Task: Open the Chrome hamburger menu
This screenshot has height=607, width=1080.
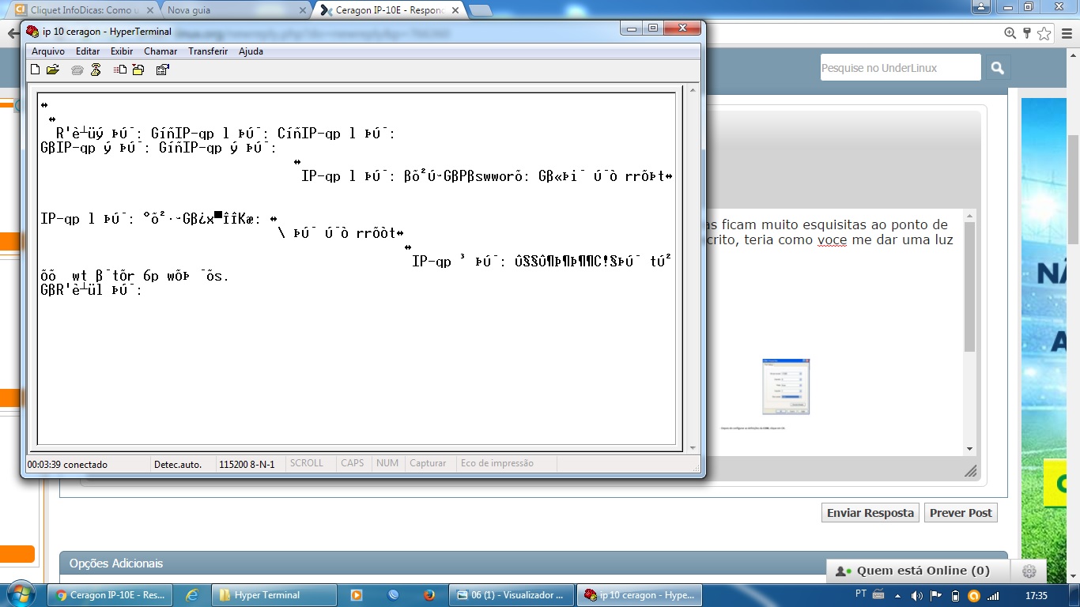Action: tap(1067, 33)
